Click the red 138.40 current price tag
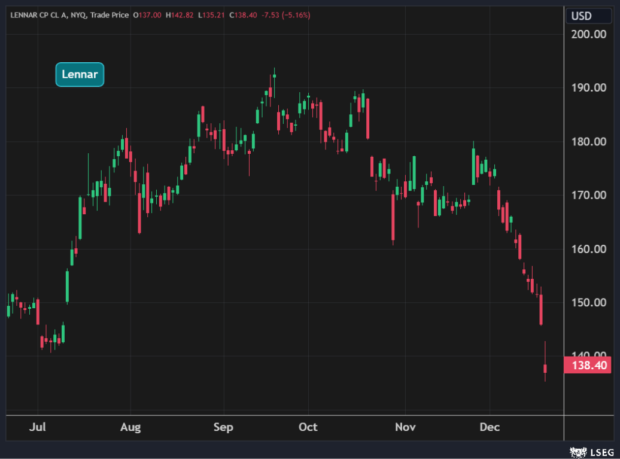 (587, 364)
